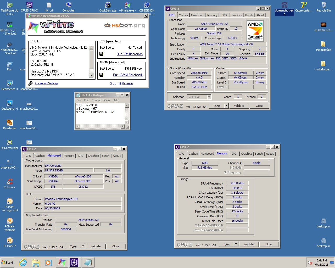Screen dimensions: 335x268
Task: Open BenchTec_T shortcut icon
Action: pos(10,28)
